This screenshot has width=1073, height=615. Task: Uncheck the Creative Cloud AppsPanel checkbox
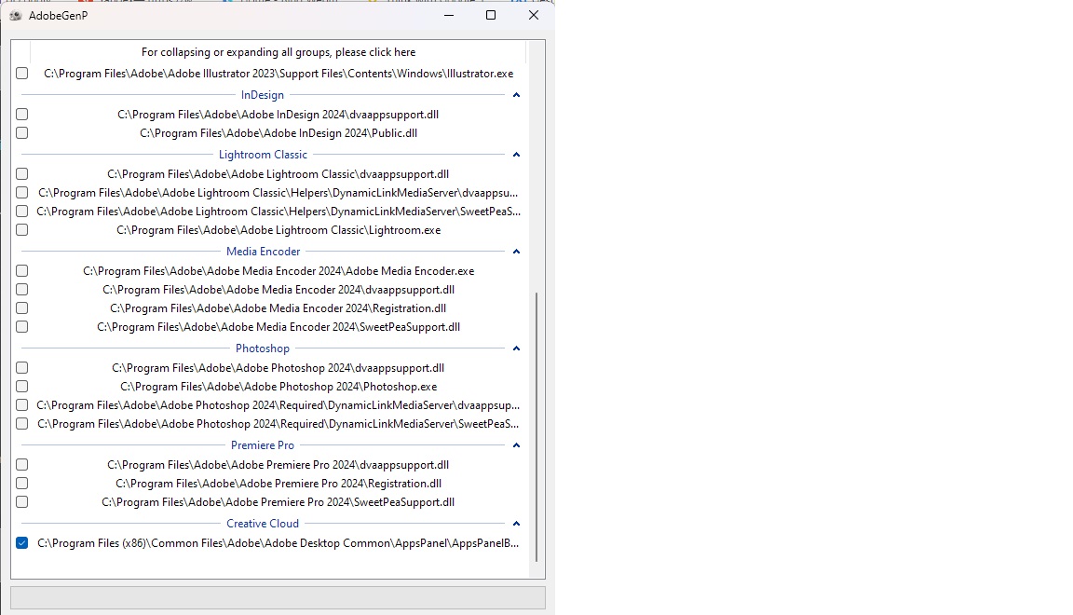point(22,543)
